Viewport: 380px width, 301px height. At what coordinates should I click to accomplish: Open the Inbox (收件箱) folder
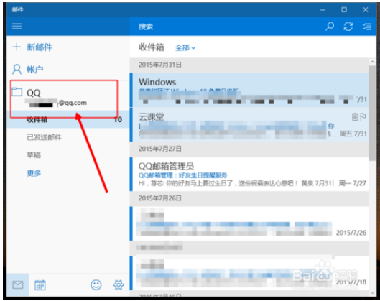68,119
